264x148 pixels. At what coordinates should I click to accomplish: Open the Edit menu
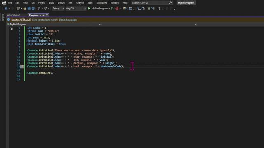click(17, 3)
